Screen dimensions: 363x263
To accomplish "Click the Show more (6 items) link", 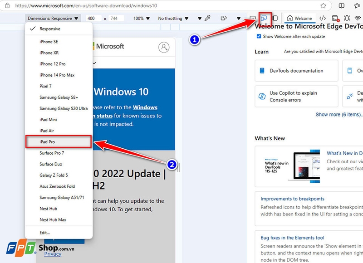I will pos(339,115).
